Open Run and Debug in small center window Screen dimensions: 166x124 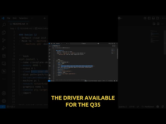tap(50, 56)
